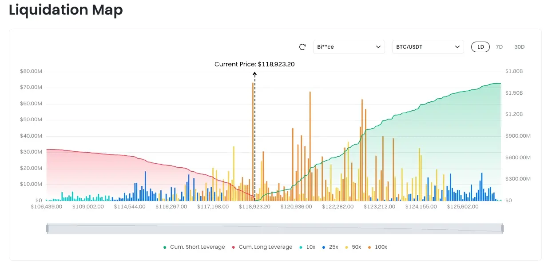Select the 1D timeframe tab

click(x=480, y=47)
